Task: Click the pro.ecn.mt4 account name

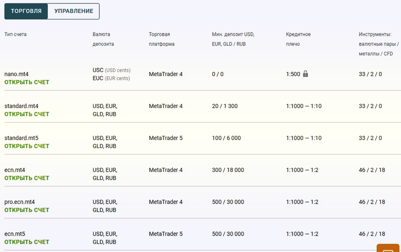Action: (20, 202)
